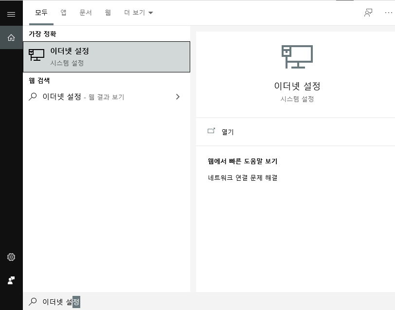This screenshot has width=395, height=310.
Task: Open the hamburger navigation menu
Action: [x=11, y=14]
